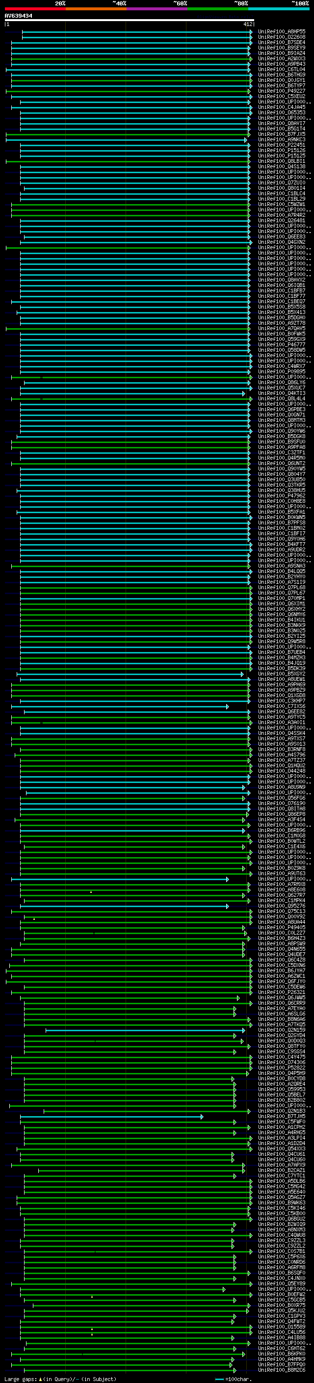The image size is (314, 1383).
Task: Select UniRef100_B3NKK9 entry
Action: click(282, 625)
